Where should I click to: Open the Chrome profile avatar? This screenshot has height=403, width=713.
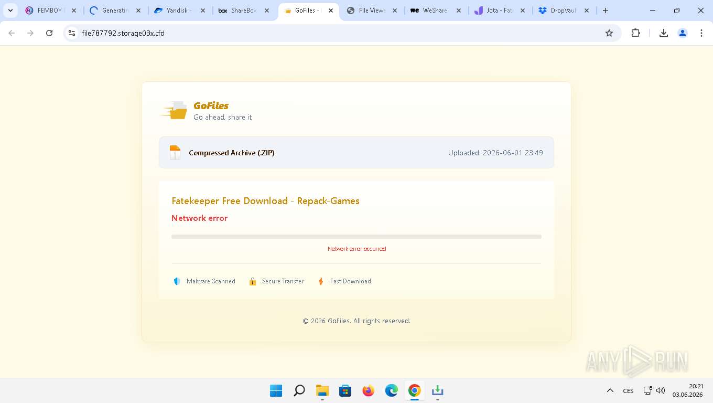click(x=683, y=33)
